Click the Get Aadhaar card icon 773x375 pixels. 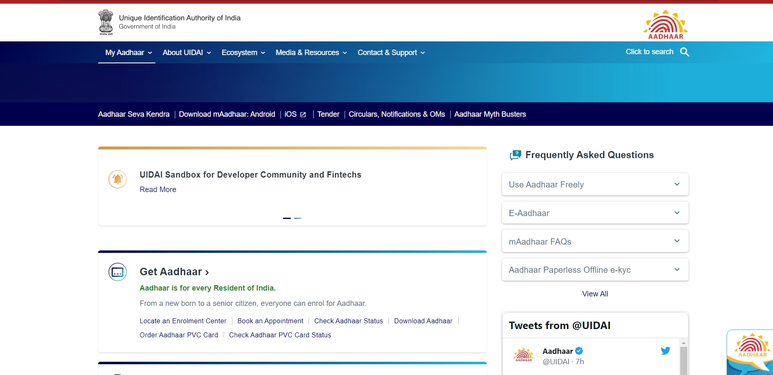tap(118, 272)
